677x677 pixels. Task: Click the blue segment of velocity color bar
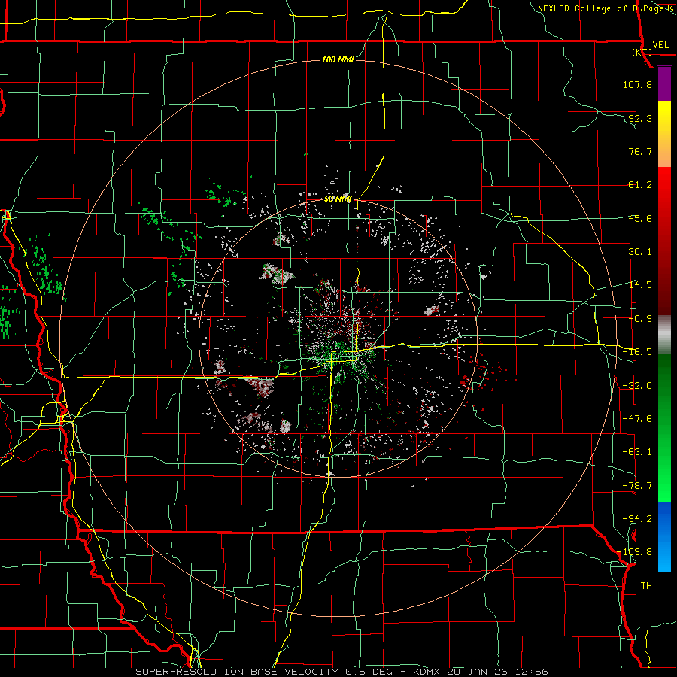[664, 536]
